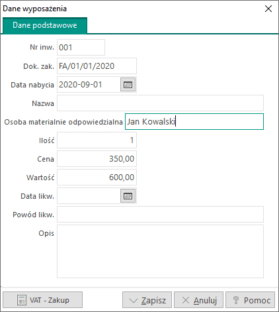Open help via the Pomoc button
This screenshot has height=312, width=279.
(x=250, y=300)
